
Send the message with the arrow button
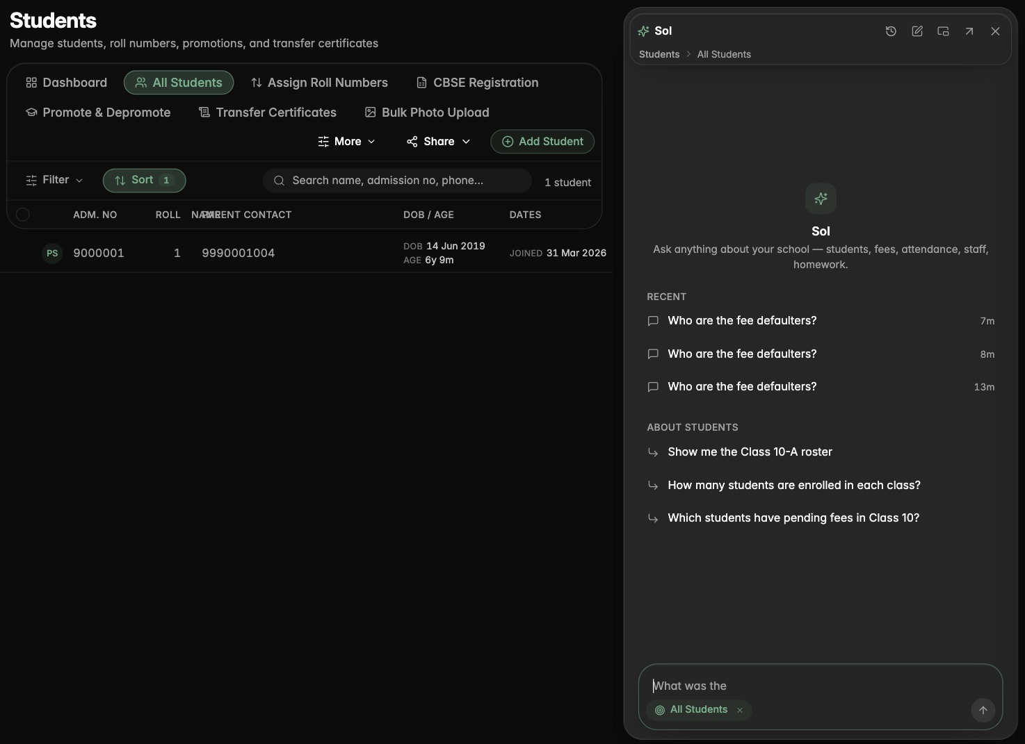[x=983, y=710]
